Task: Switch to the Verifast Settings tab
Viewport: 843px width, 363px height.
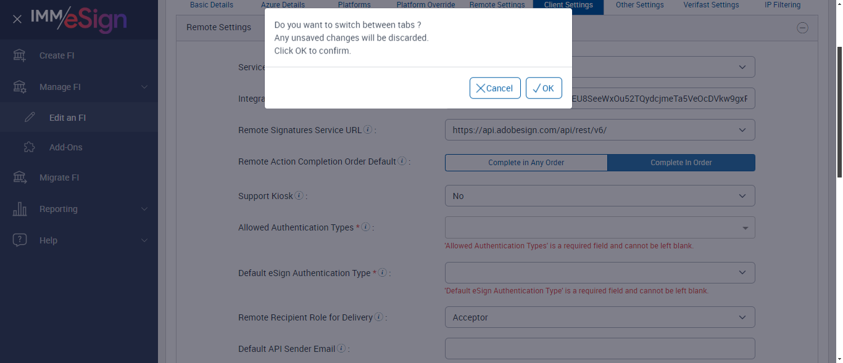Action: coord(711,5)
